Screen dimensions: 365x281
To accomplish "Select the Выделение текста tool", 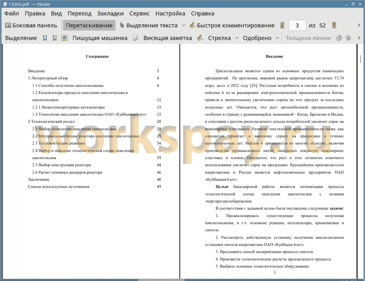I will point(149,26).
